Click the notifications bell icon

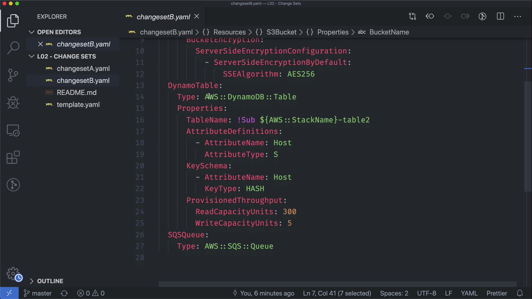(520, 293)
